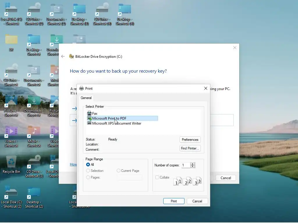
Task: Click the back arrow in BitLocker window
Action: [x=63, y=57]
